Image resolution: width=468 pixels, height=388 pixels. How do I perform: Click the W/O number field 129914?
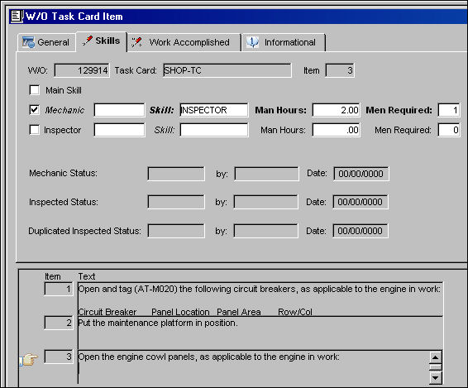(x=82, y=70)
